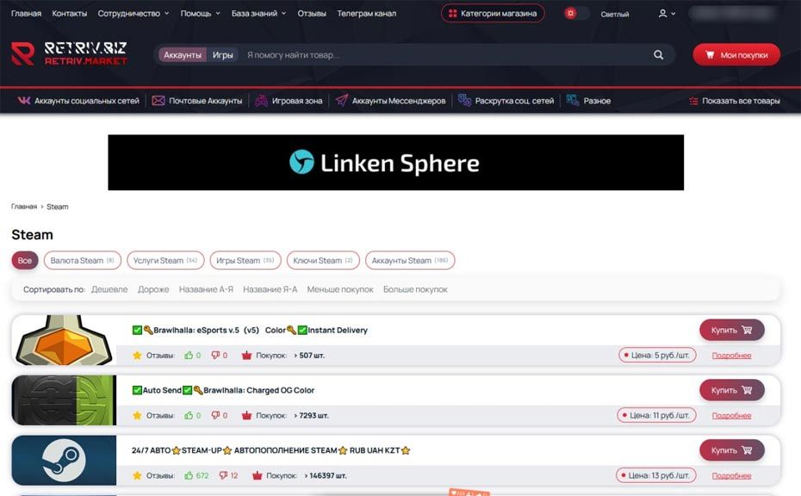Screen dimensions: 801x496
Task: Expand the Сотрудничество dropdown menu
Action: [x=133, y=14]
